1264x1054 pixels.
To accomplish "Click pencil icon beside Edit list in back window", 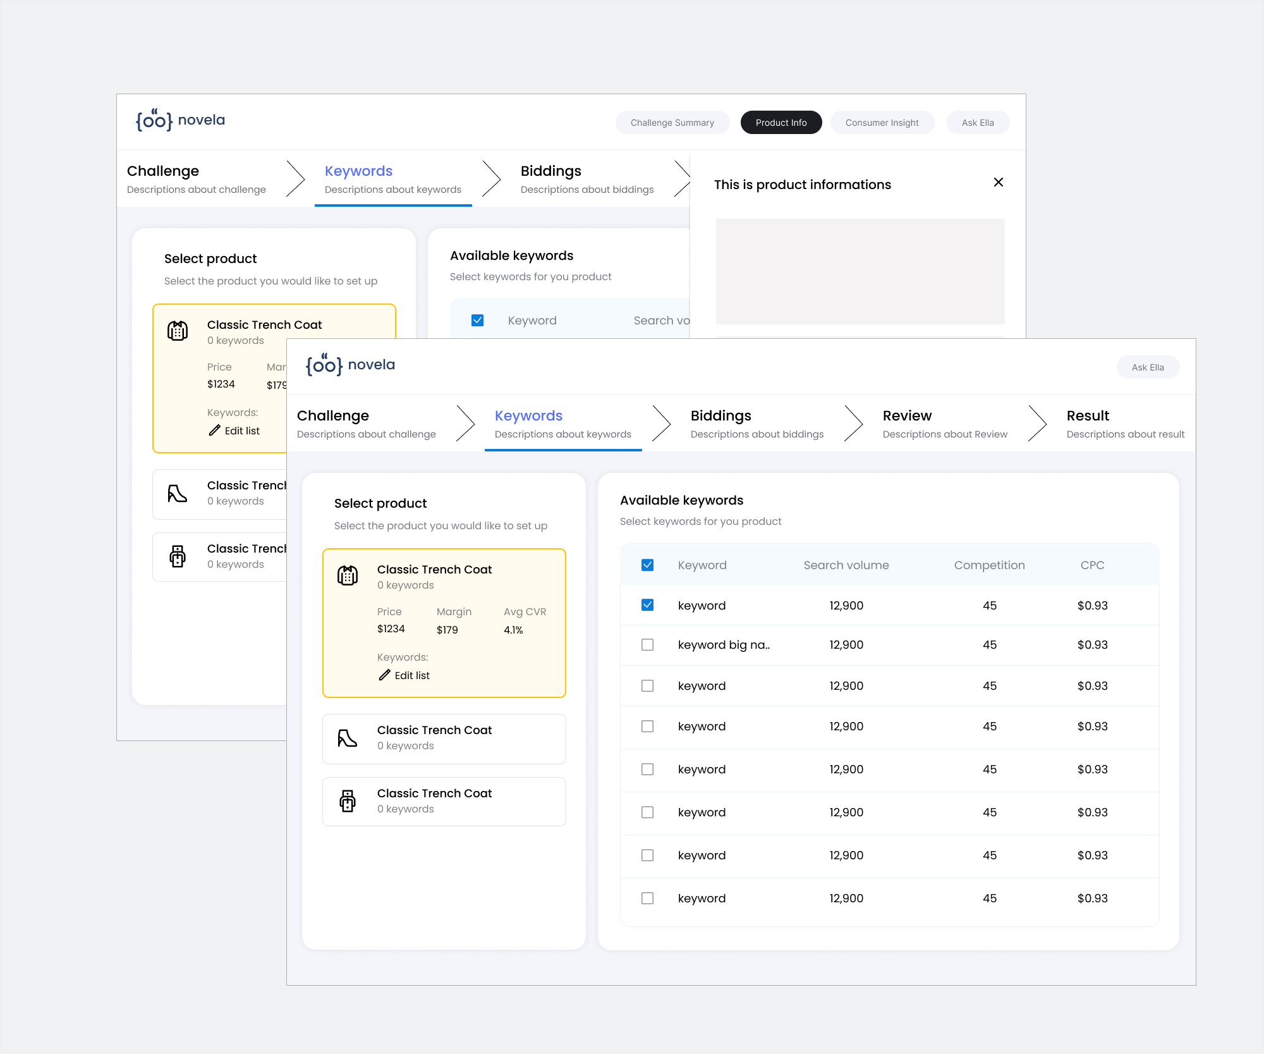I will (214, 431).
